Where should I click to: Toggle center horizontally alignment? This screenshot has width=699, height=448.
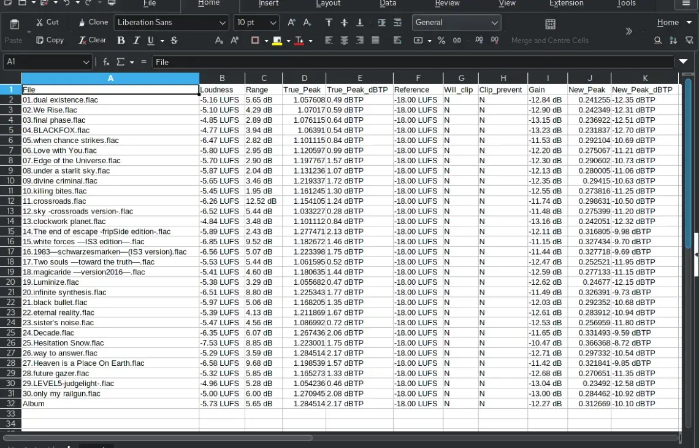tap(344, 41)
